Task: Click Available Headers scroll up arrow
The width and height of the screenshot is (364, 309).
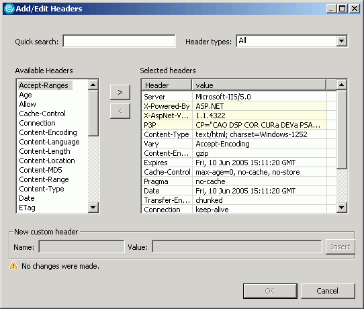Action: (93, 85)
